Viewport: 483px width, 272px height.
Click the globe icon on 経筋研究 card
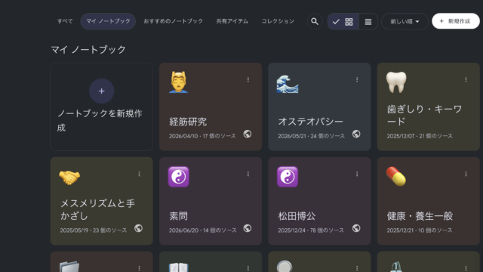point(247,134)
